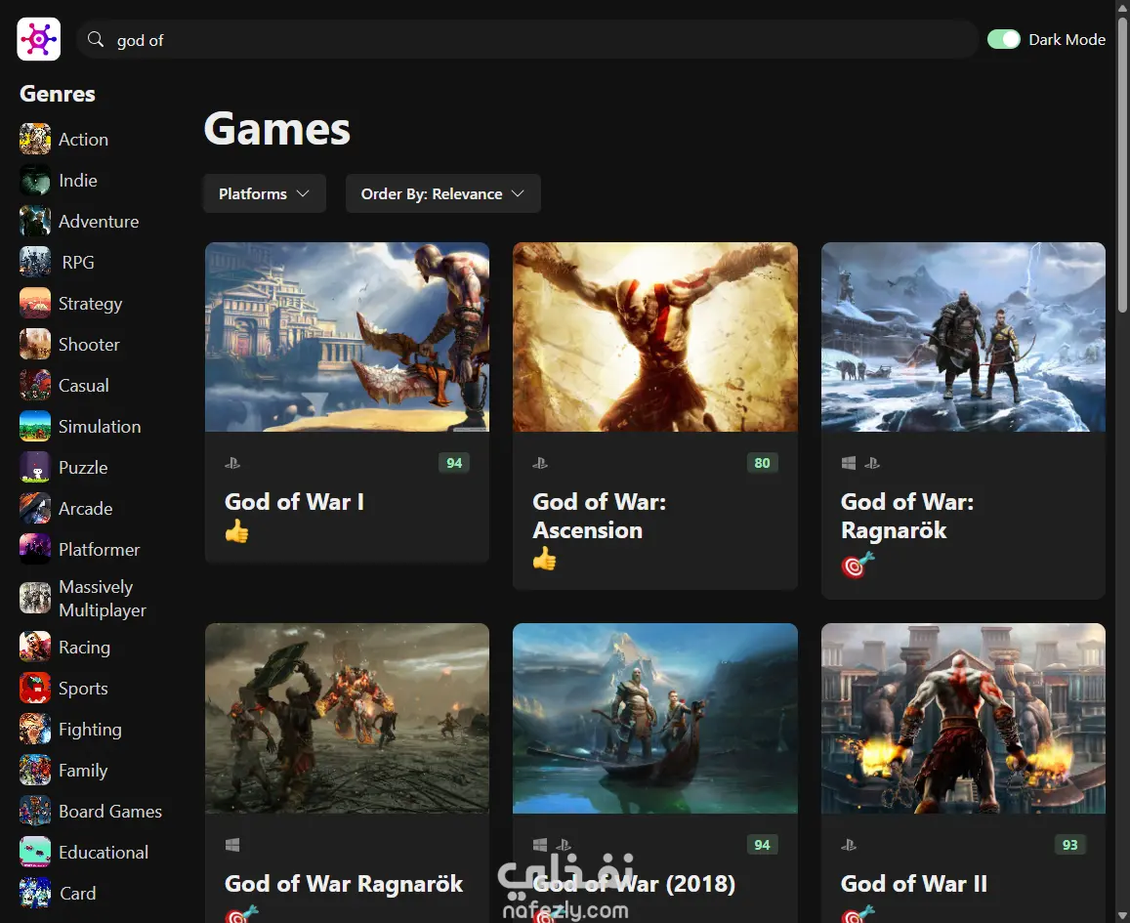1130x923 pixels.
Task: Click the God of War: Ascension title
Action: click(x=600, y=516)
